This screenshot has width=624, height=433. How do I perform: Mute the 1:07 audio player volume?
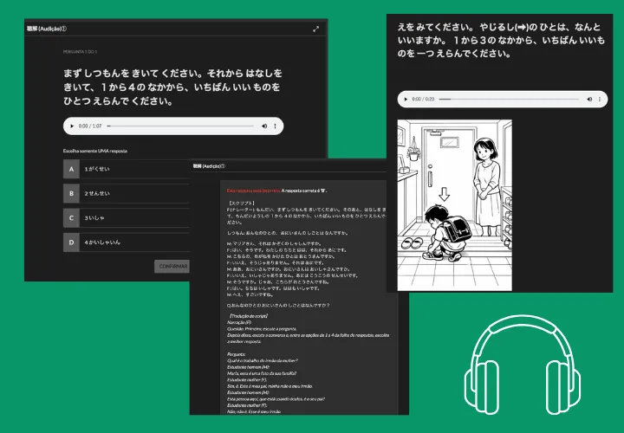264,126
